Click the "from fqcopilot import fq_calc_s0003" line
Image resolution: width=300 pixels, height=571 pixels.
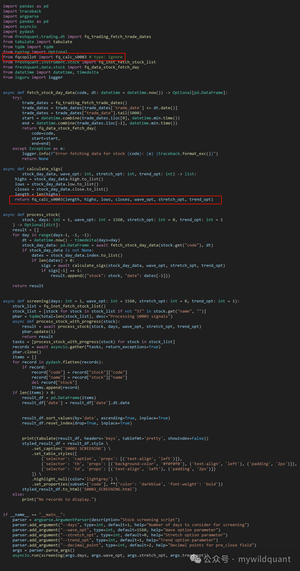pos(63,57)
